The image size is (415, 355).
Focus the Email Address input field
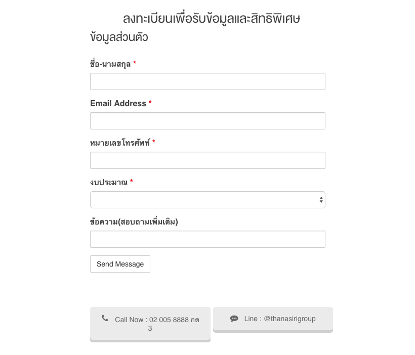[207, 121]
